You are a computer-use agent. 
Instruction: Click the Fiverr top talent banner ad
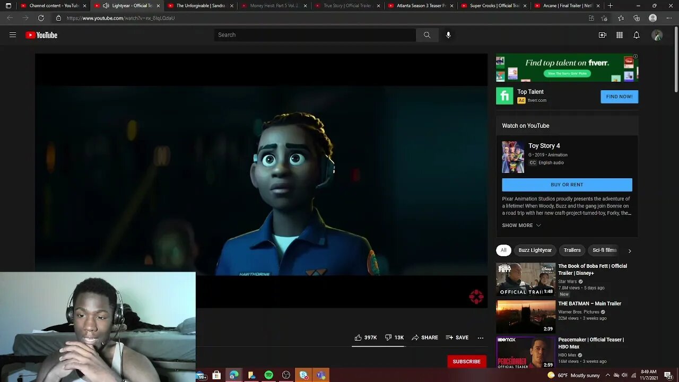(567, 67)
